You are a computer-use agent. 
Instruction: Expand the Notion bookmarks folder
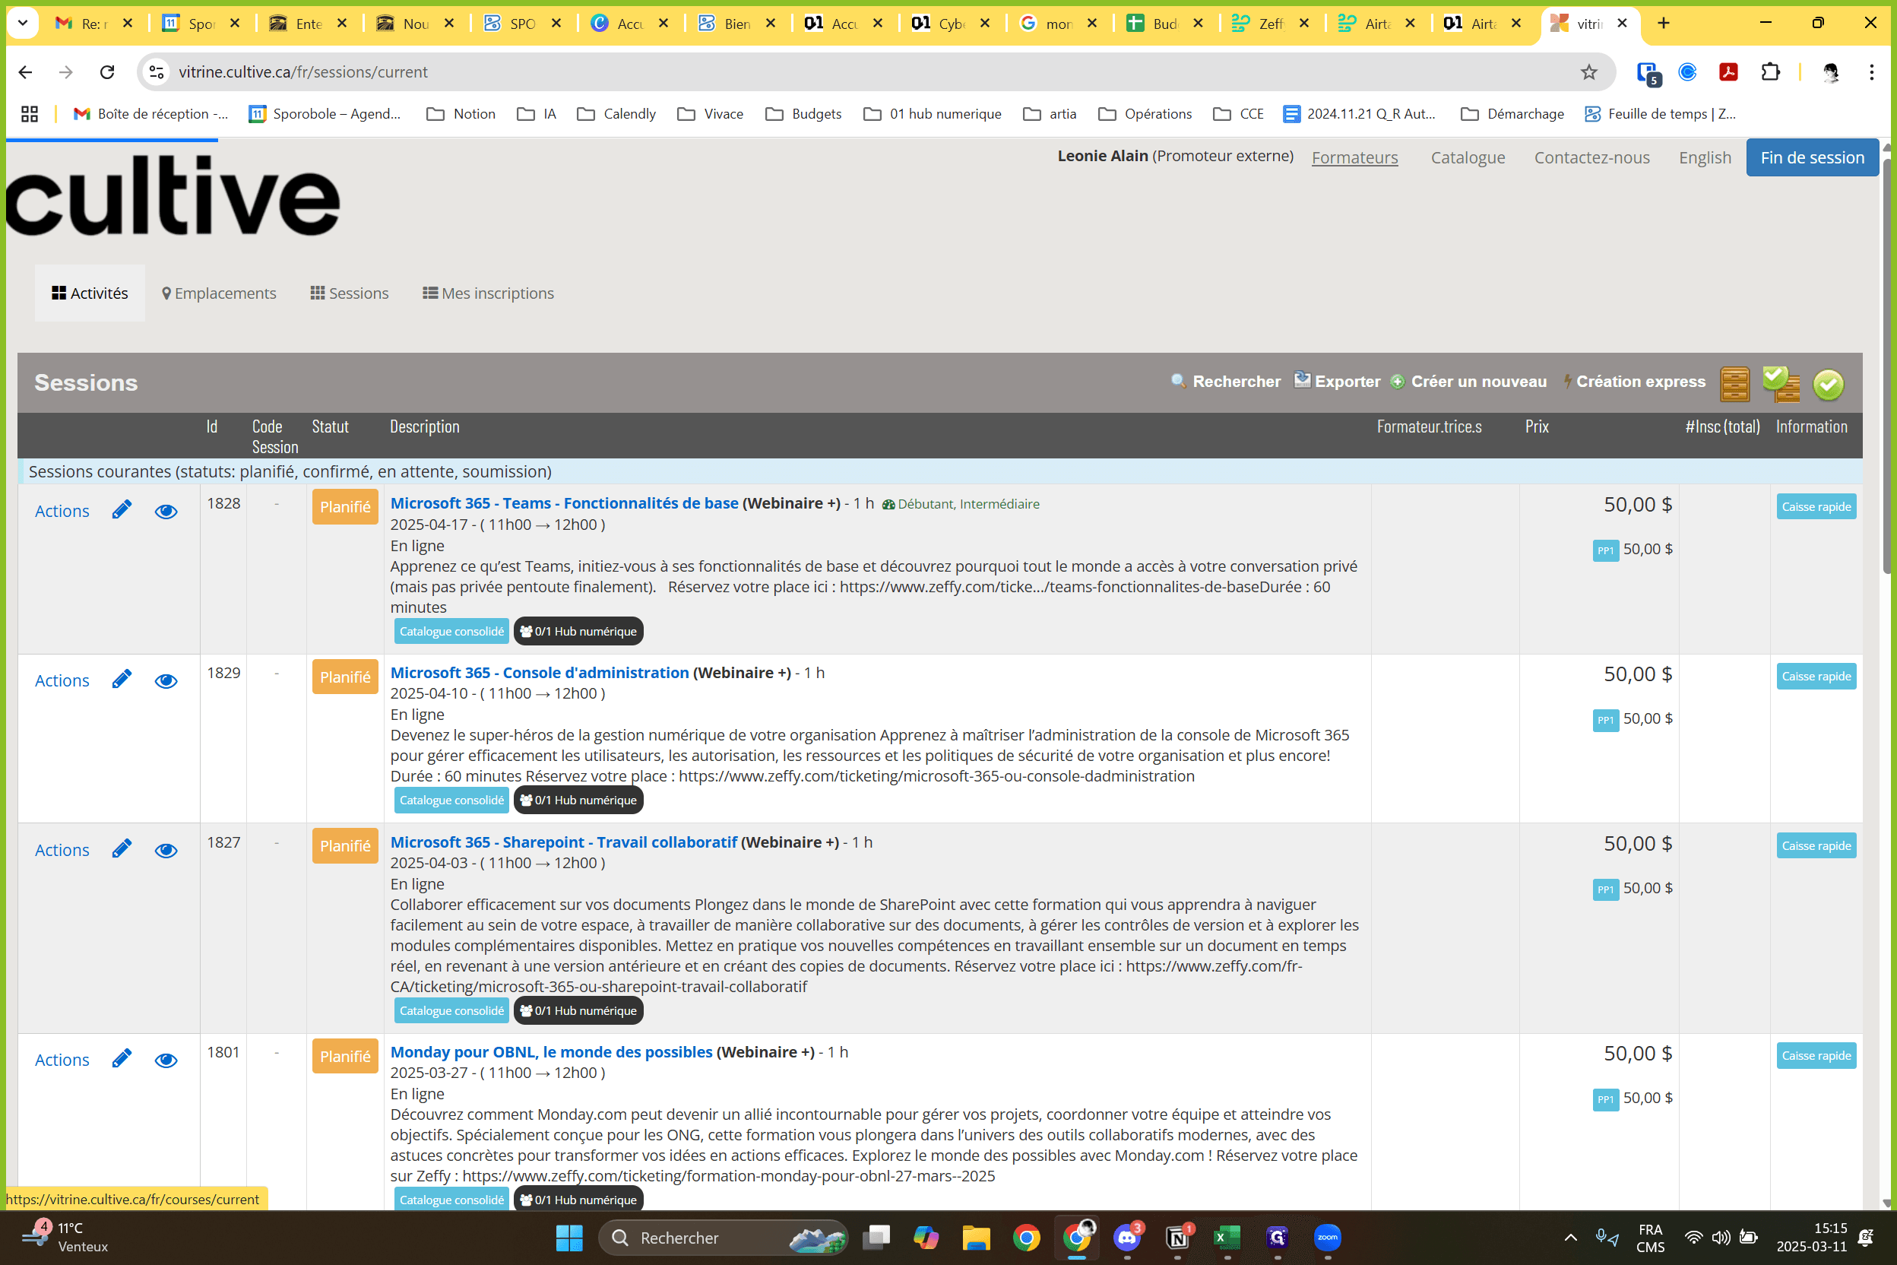click(461, 114)
